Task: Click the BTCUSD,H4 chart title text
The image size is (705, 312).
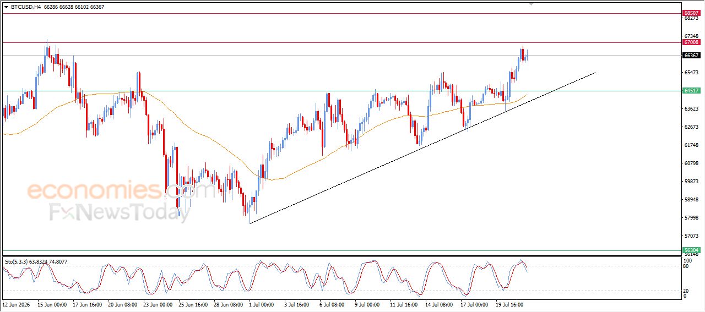Action: coord(26,7)
